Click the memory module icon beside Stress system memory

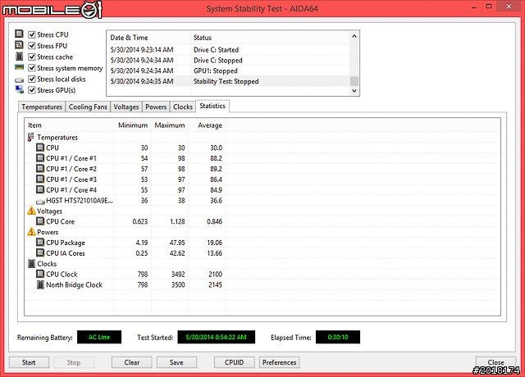19,67
